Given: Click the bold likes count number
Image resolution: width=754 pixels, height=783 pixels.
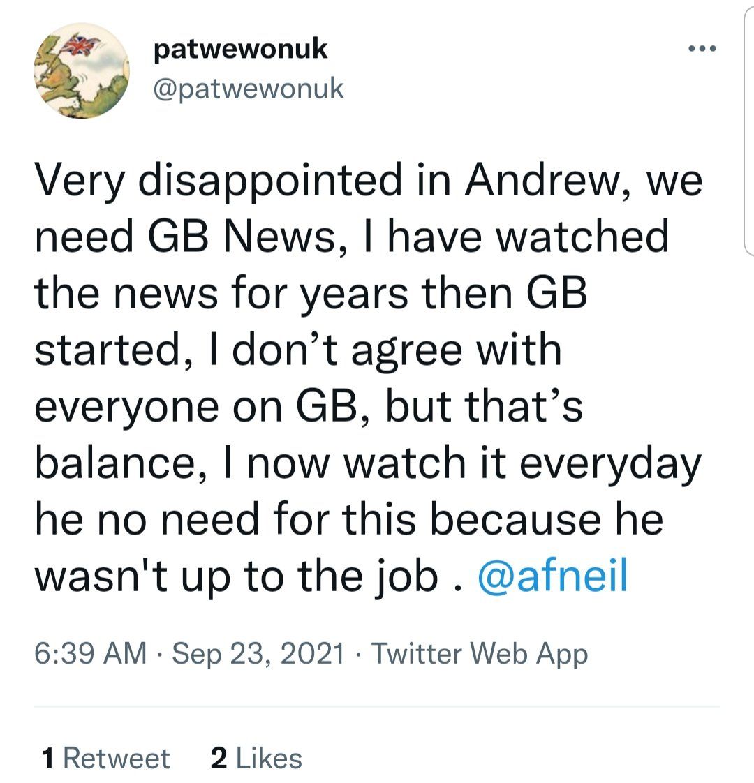Looking at the screenshot, I should (218, 759).
